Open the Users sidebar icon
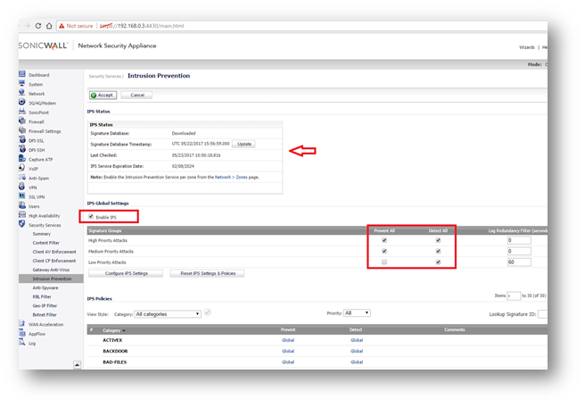The height and width of the screenshot is (407, 585). click(22, 205)
